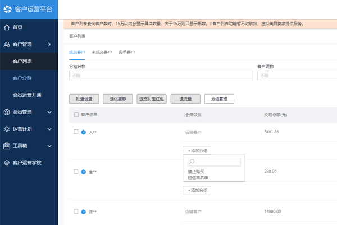Image resolution: width=337 pixels, height=225 pixels.
Task: Click the home icon beside 首页
Action: tap(6, 27)
